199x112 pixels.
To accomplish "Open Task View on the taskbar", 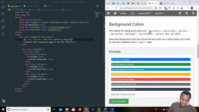I will coord(54,109).
